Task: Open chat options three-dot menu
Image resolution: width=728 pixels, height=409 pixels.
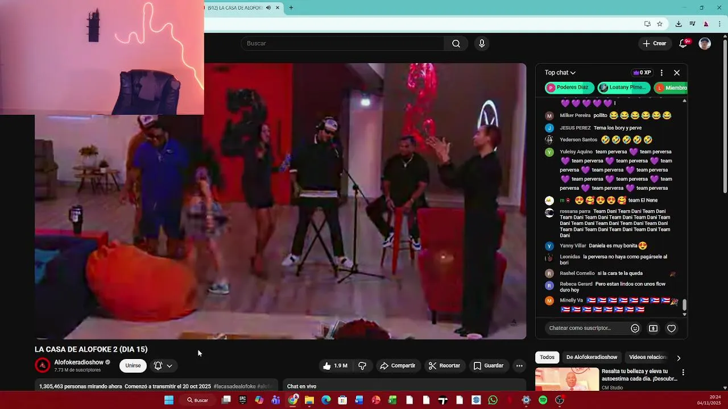Action: [661, 73]
